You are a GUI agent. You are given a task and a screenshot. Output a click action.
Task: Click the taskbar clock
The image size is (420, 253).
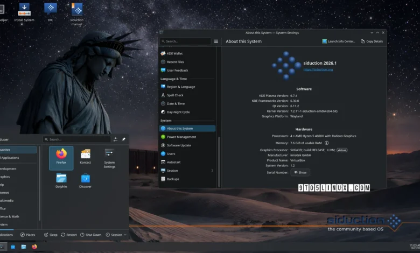pyautogui.click(x=415, y=247)
